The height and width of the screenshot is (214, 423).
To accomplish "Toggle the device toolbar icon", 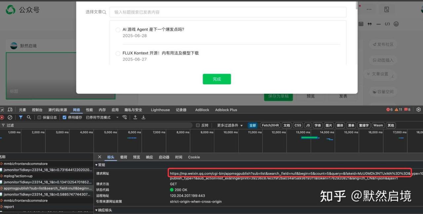I will pyautogui.click(x=10, y=110).
